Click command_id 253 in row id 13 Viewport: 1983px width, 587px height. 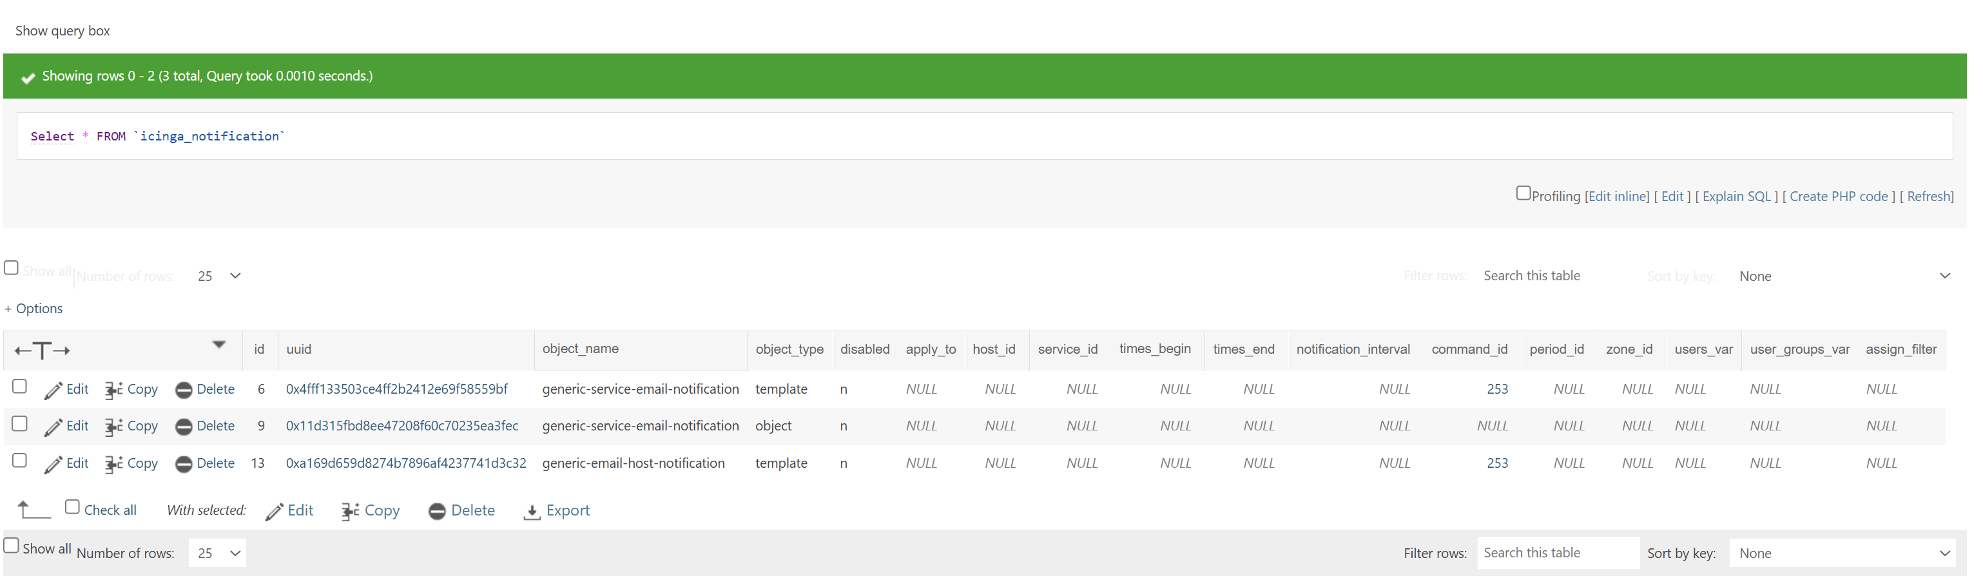pyautogui.click(x=1497, y=464)
